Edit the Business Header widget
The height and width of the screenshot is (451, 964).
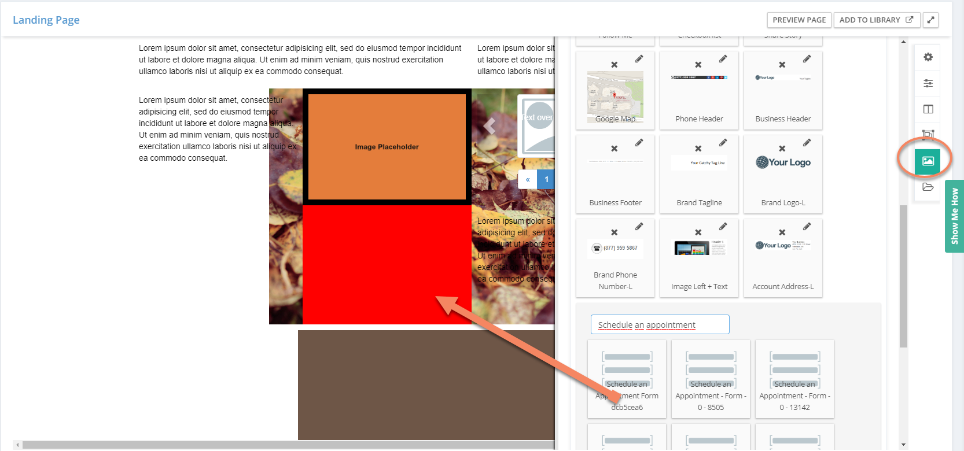(x=807, y=59)
